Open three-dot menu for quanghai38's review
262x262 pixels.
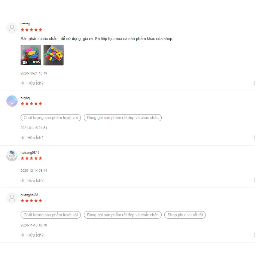pyautogui.click(x=254, y=235)
